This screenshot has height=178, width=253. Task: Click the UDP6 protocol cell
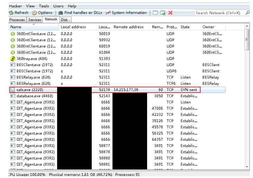(x=172, y=71)
